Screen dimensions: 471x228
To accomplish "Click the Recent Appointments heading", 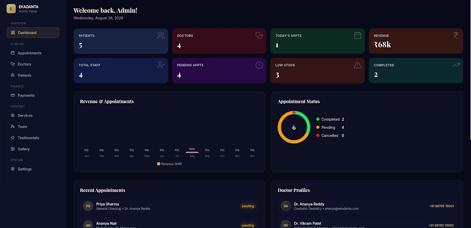I will [x=102, y=190].
